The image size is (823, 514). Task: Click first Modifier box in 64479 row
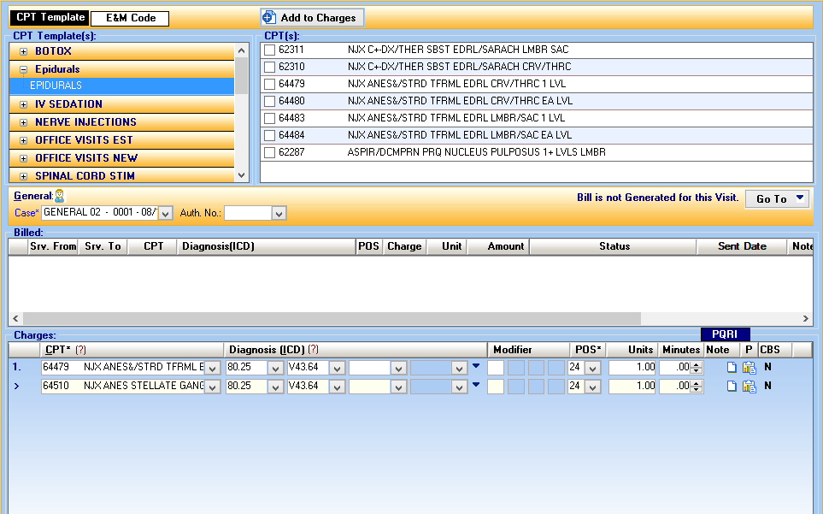coord(496,368)
